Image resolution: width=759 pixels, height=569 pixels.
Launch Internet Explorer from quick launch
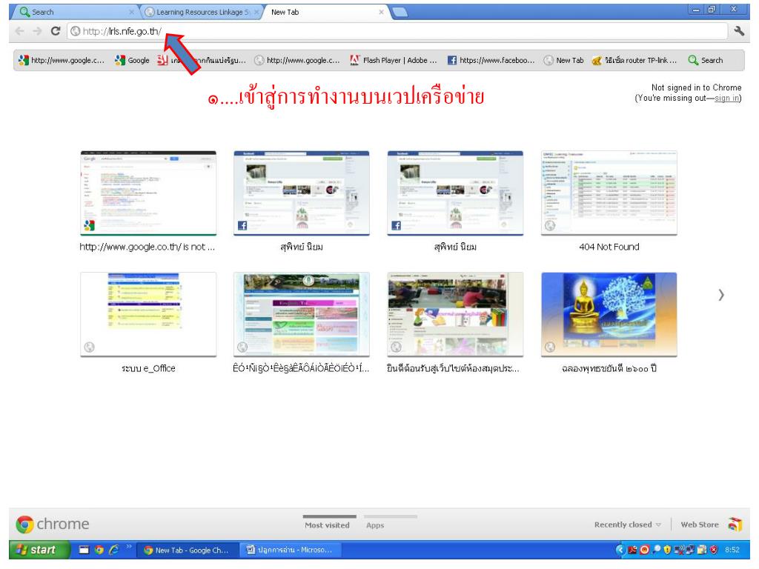click(114, 550)
